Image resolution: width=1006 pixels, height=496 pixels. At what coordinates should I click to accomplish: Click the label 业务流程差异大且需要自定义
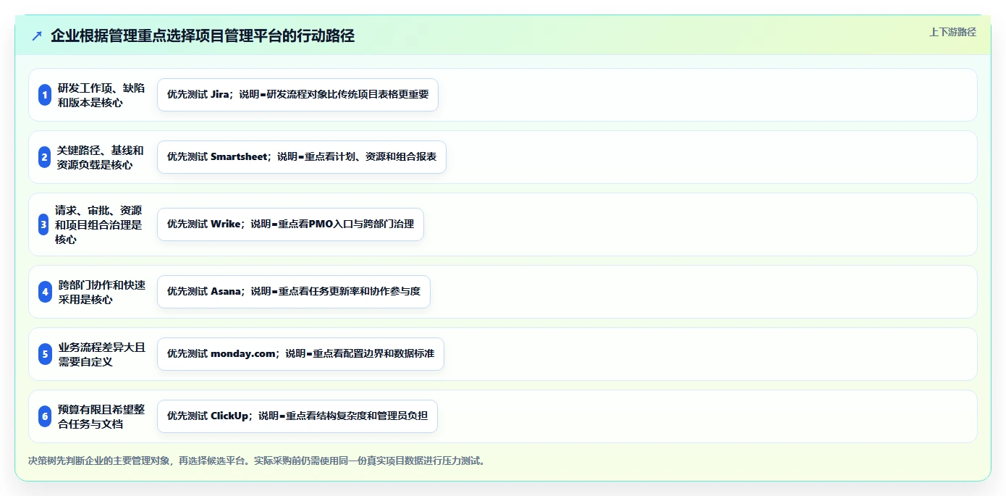tap(102, 354)
